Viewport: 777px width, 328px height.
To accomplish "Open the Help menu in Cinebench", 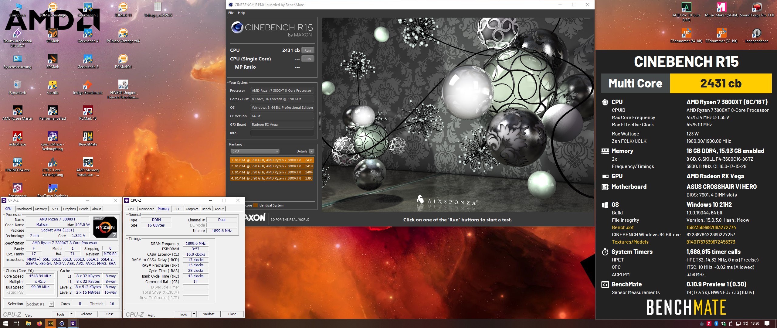I will tap(242, 13).
